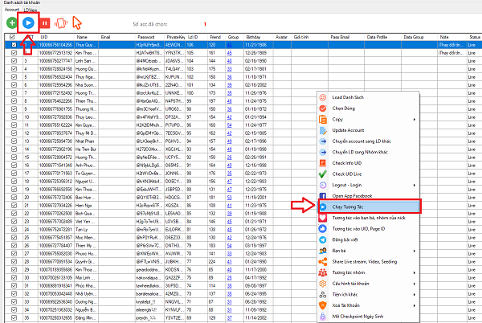Expand the Cấu hình tài khoản submenu

tap(415, 284)
